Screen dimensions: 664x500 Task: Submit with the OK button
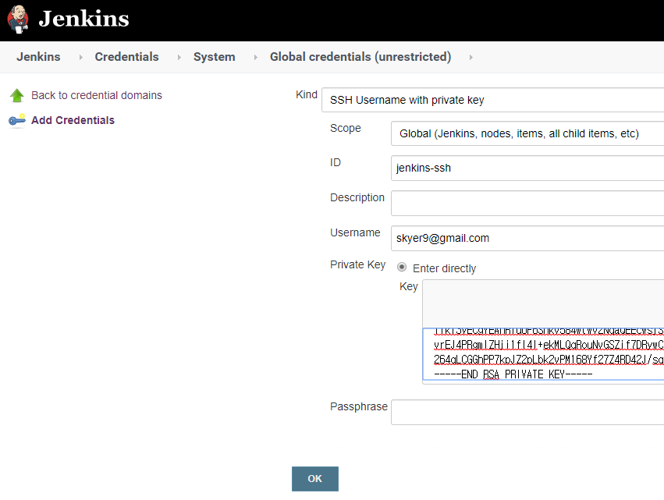315,479
